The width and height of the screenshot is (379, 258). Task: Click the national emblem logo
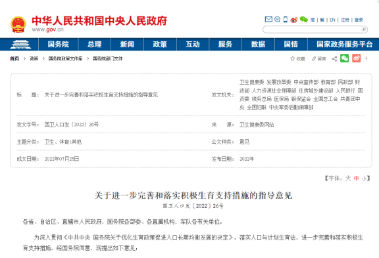(x=18, y=24)
